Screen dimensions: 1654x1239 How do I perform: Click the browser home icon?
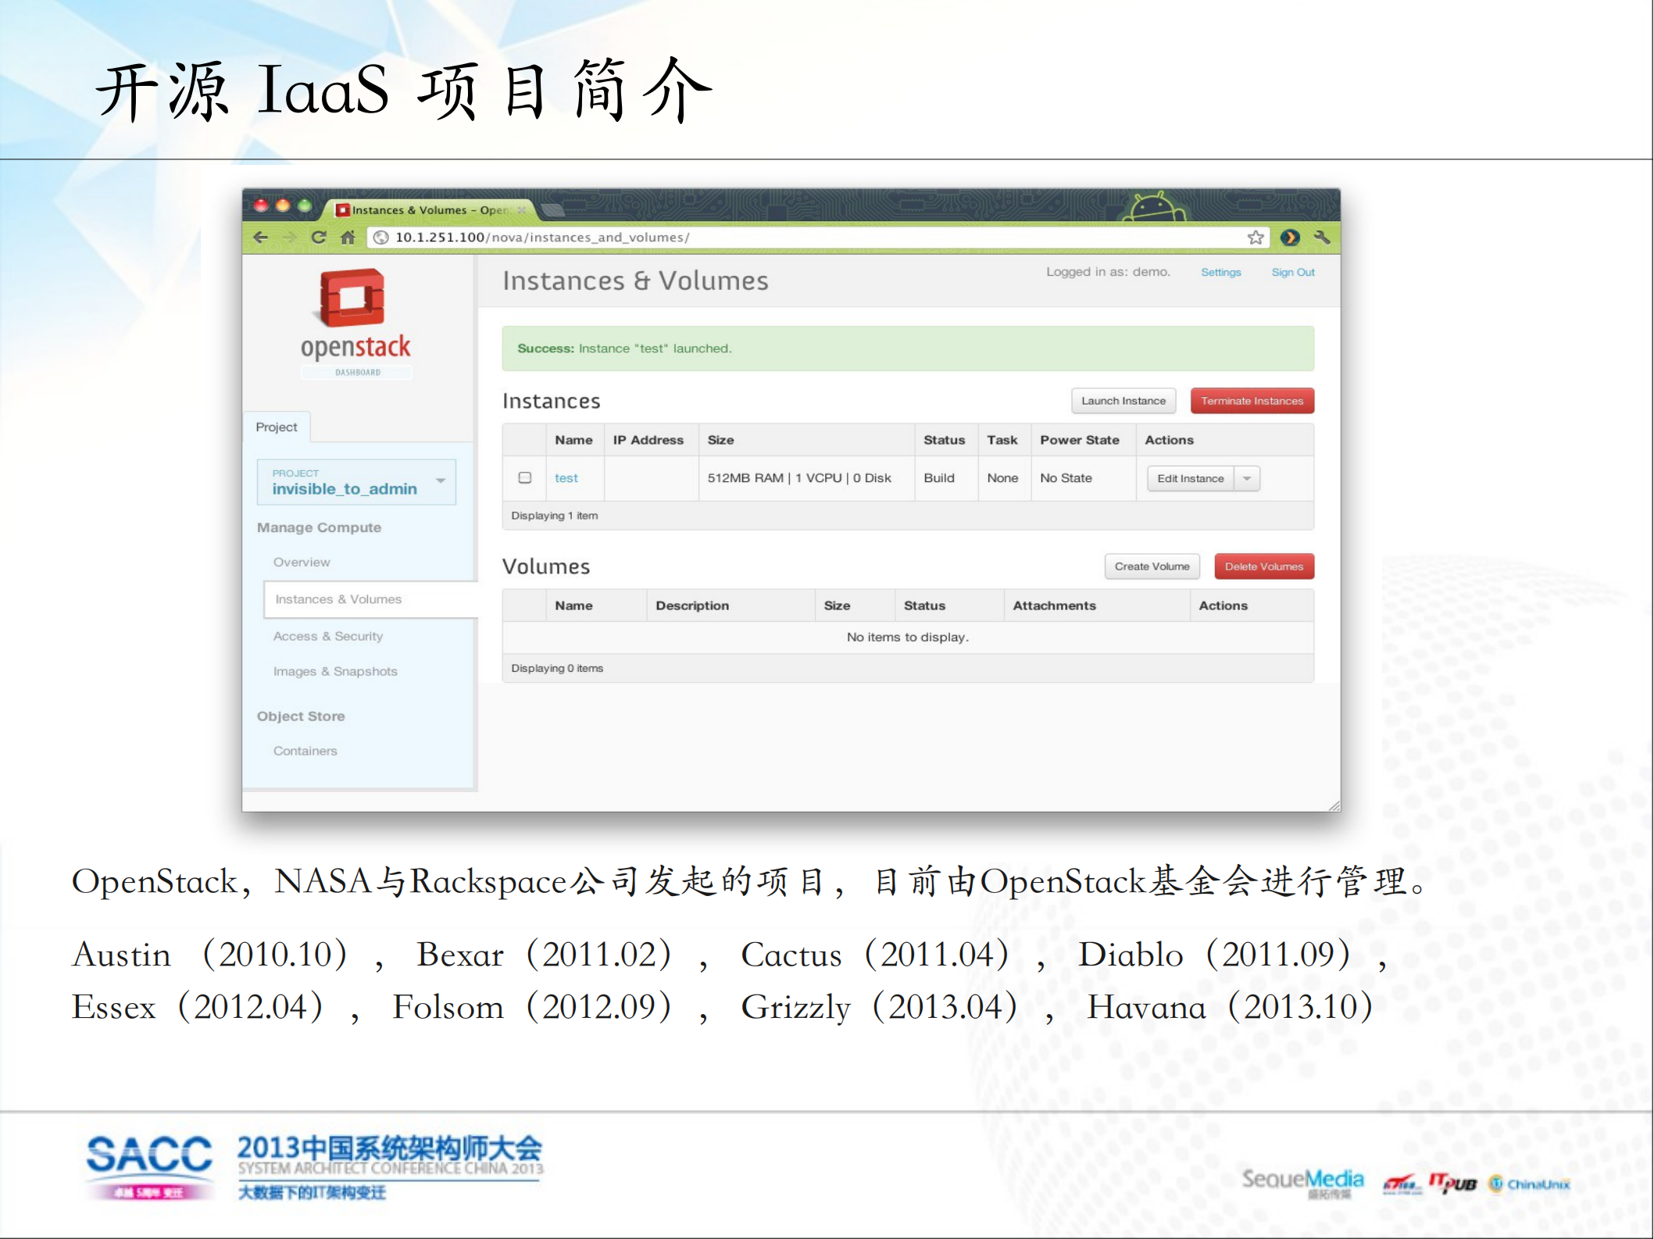[348, 237]
